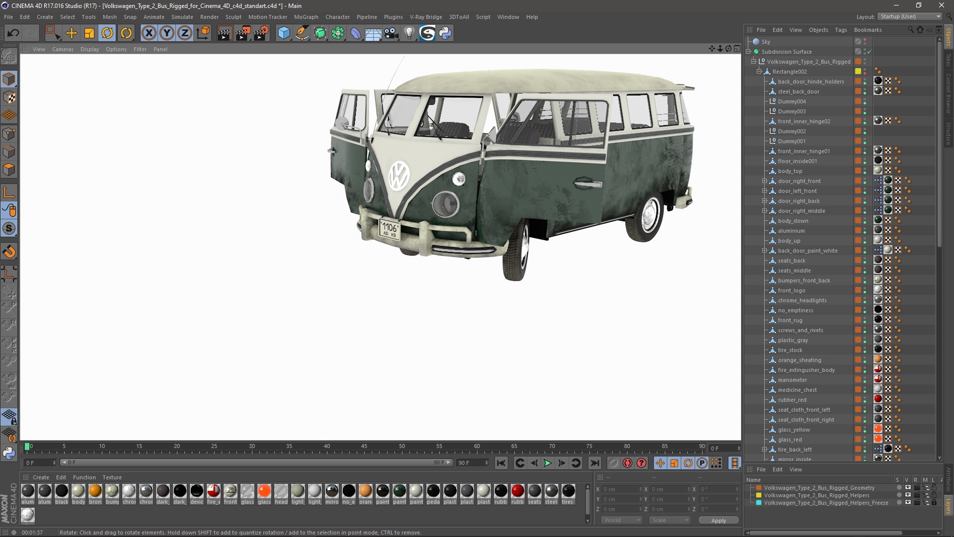Select chrome_headlights object
Viewport: 954px width, 537px height.
pyautogui.click(x=802, y=300)
